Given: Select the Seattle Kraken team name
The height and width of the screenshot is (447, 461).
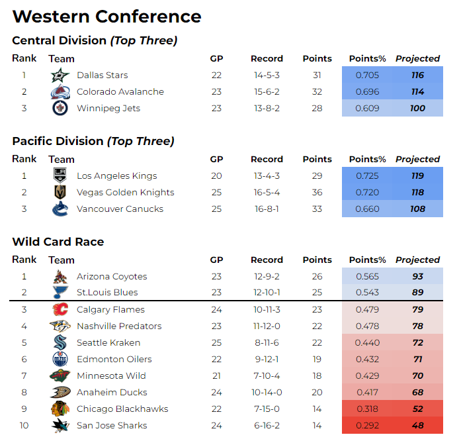Looking at the screenshot, I should pyautogui.click(x=108, y=343).
